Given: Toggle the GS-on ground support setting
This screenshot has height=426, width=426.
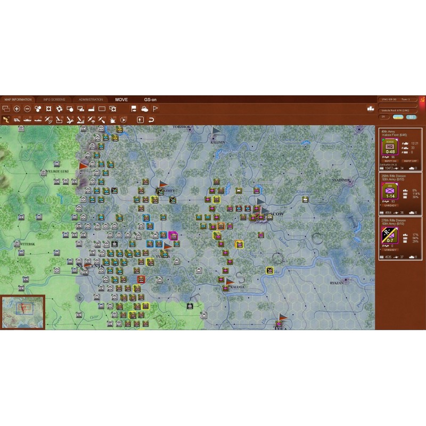Looking at the screenshot, I should pyautogui.click(x=150, y=100).
